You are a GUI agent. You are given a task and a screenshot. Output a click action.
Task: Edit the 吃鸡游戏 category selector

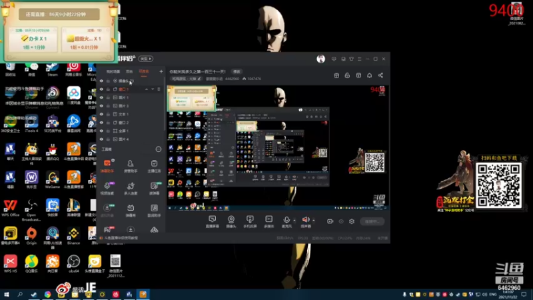click(x=187, y=79)
